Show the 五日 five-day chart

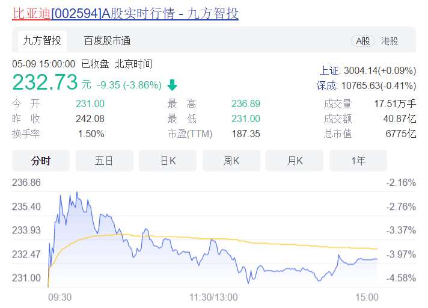(x=104, y=161)
